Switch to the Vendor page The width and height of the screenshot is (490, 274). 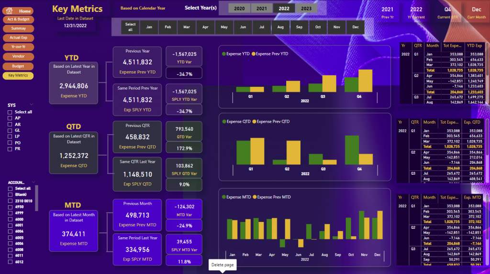[x=18, y=56]
